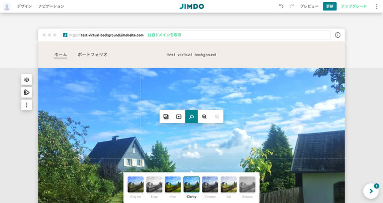Zoom in on the background image
The image size is (383, 203).
pyautogui.click(x=204, y=117)
